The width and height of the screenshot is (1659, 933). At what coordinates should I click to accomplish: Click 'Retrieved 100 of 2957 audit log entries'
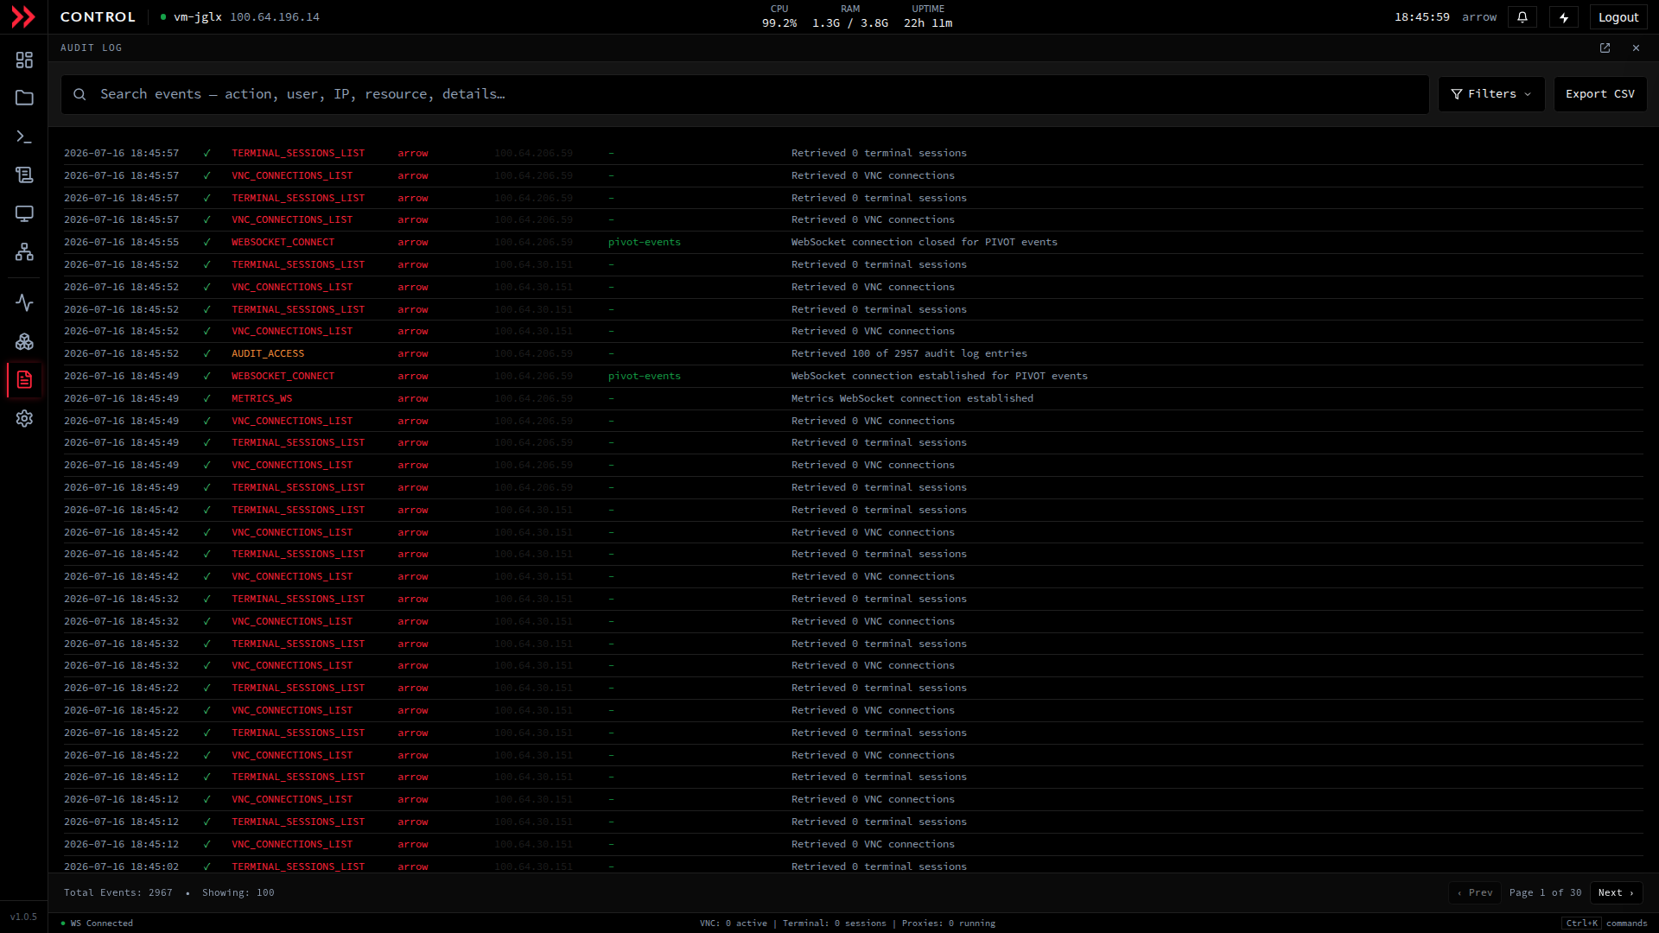[x=909, y=353]
